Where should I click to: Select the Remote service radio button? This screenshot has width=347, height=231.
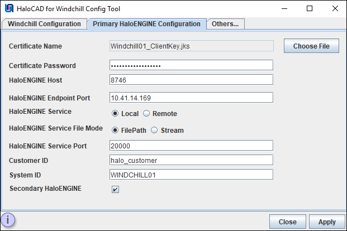(x=146, y=114)
